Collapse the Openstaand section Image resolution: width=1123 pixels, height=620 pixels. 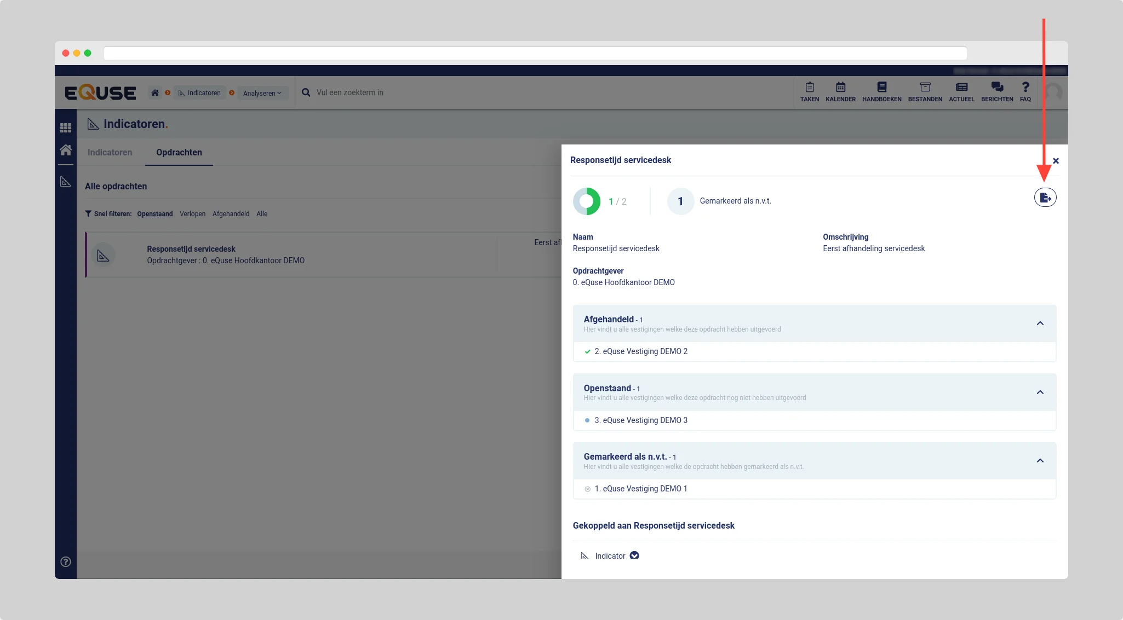(1040, 392)
